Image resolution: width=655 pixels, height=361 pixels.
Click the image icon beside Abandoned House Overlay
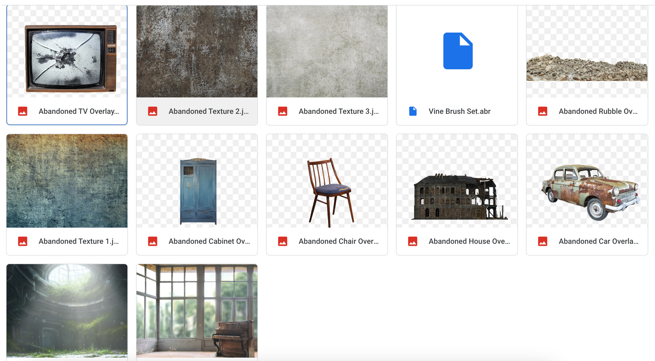[x=413, y=241]
